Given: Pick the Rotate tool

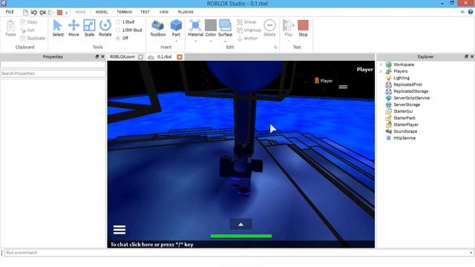Looking at the screenshot, I should 105,28.
